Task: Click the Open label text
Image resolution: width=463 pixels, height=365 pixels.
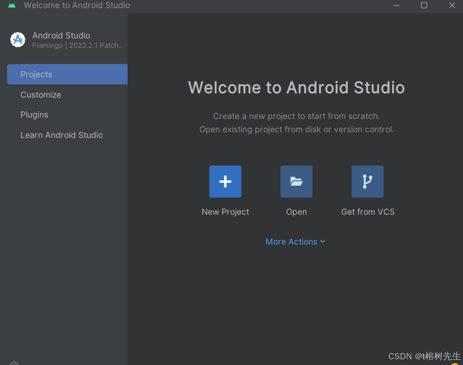Action: pyautogui.click(x=296, y=212)
